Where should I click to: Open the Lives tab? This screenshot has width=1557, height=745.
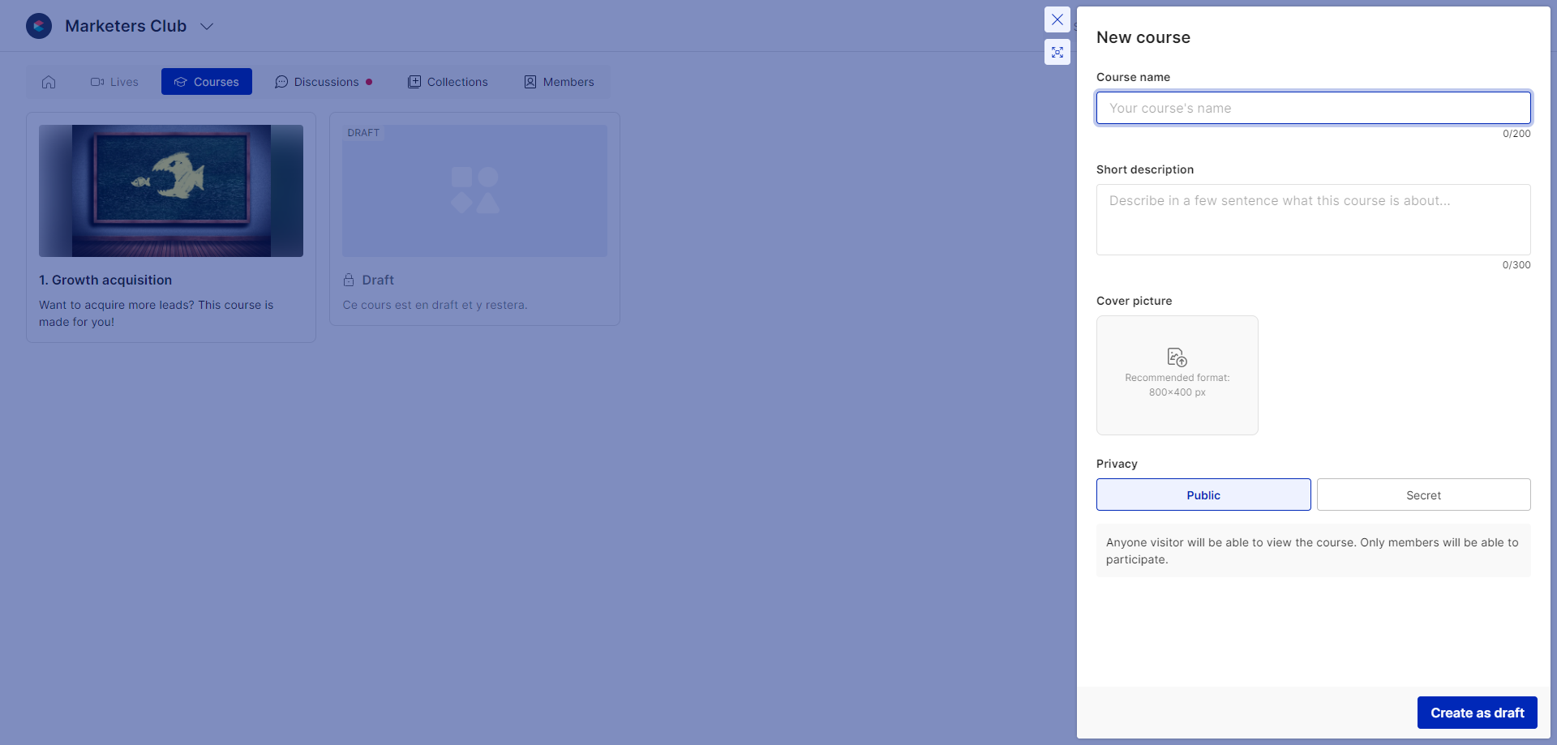[114, 82]
